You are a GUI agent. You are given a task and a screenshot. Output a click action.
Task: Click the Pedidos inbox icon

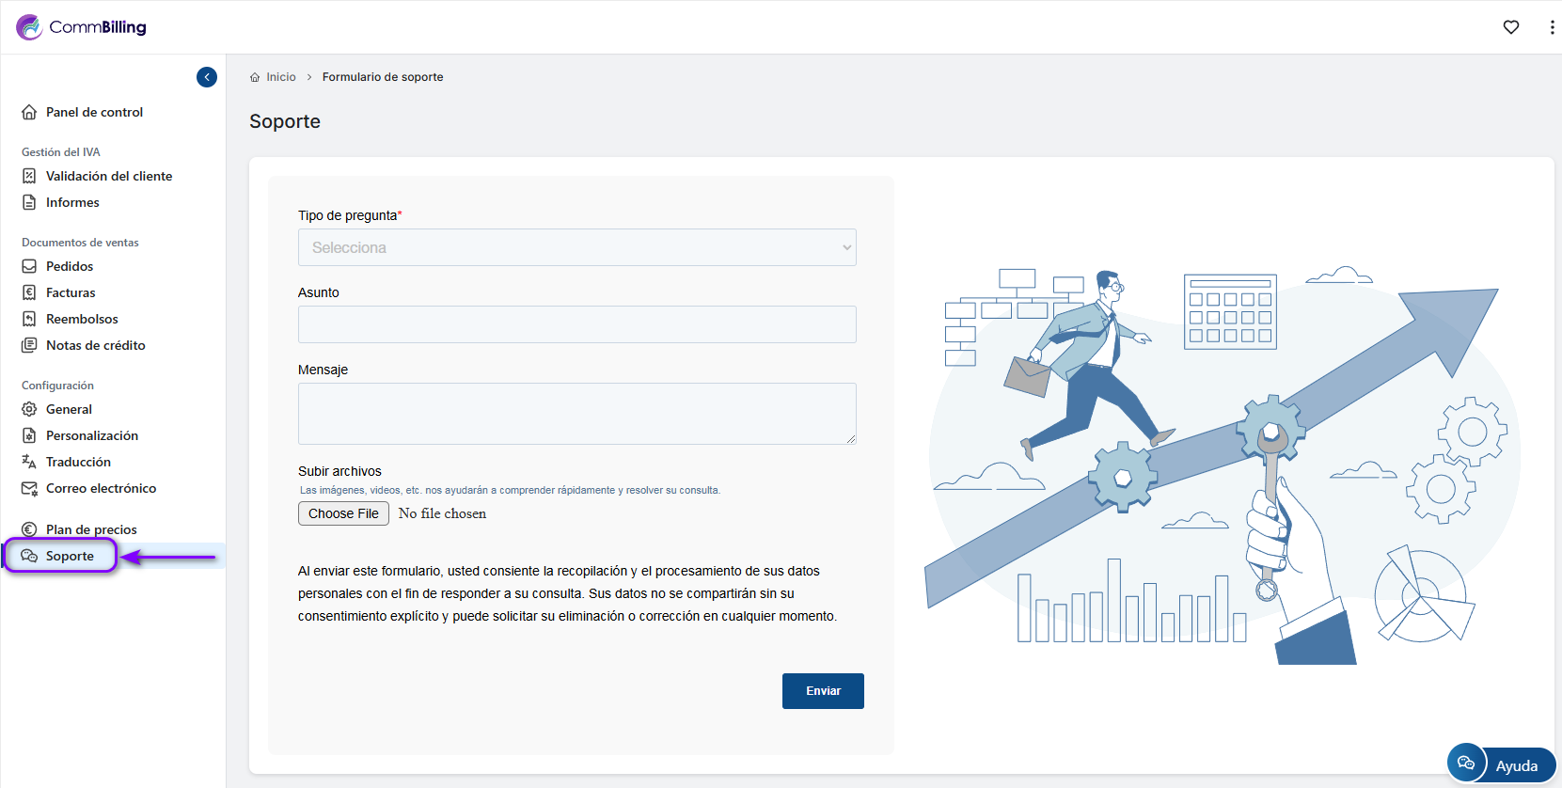coord(29,266)
